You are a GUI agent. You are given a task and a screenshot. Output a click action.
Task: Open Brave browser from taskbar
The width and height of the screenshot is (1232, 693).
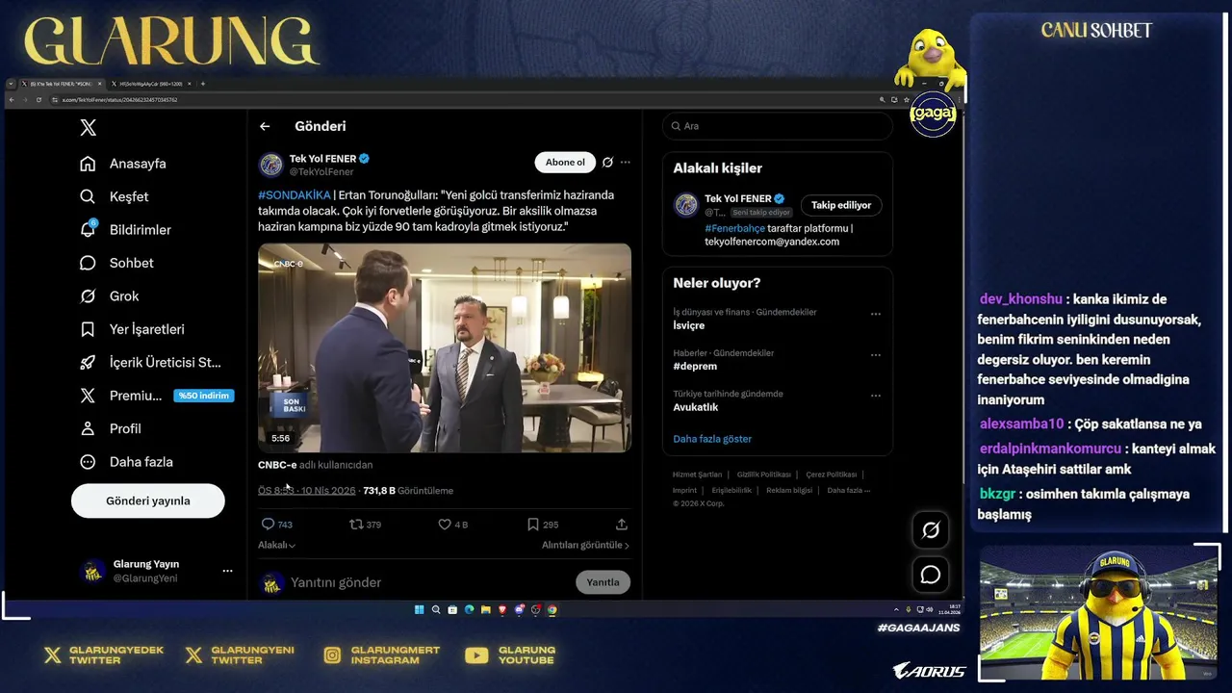coord(502,609)
